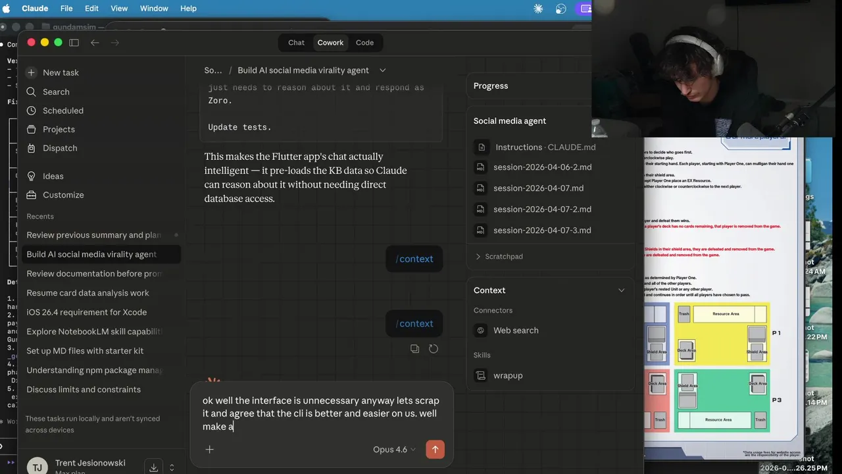Screen dimensions: 842x474
Task: Click Social media agent heading
Action: (x=510, y=121)
